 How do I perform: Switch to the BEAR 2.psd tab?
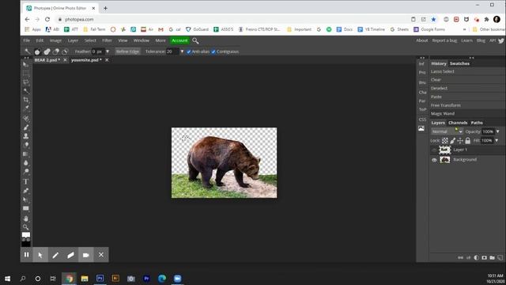(47, 60)
